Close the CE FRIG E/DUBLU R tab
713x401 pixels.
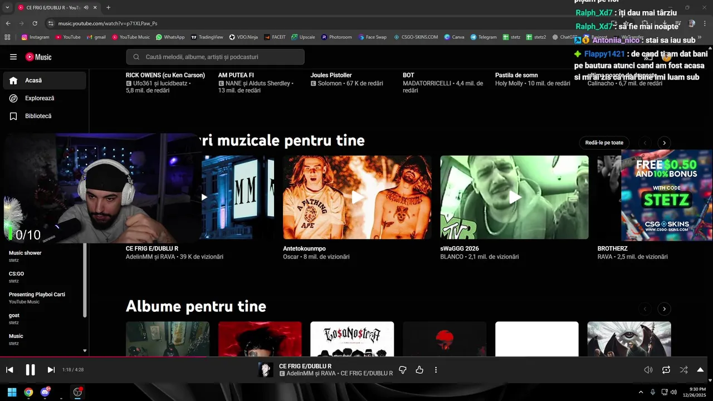(x=95, y=7)
